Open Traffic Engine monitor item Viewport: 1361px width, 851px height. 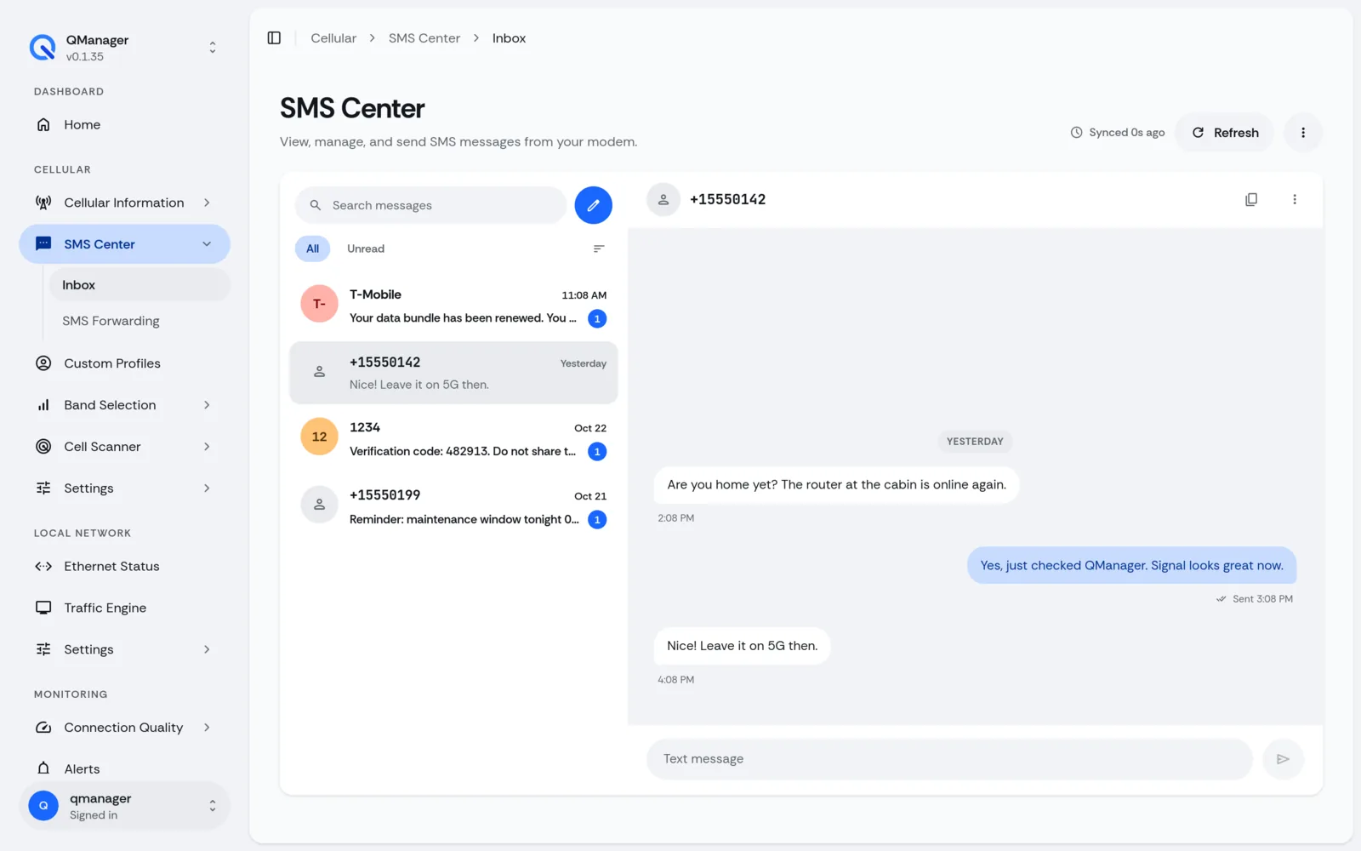pos(124,608)
